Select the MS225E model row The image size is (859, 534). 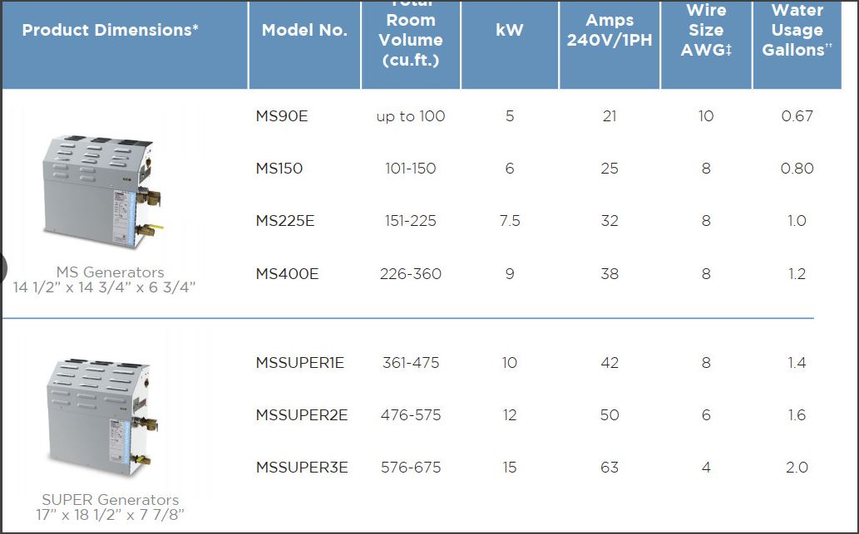point(288,221)
